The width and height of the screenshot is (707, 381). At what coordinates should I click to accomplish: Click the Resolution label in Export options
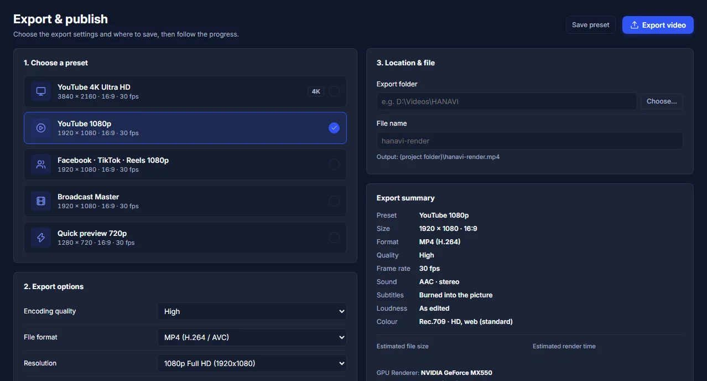pyautogui.click(x=40, y=363)
